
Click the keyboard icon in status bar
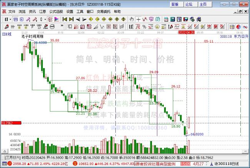5,164
